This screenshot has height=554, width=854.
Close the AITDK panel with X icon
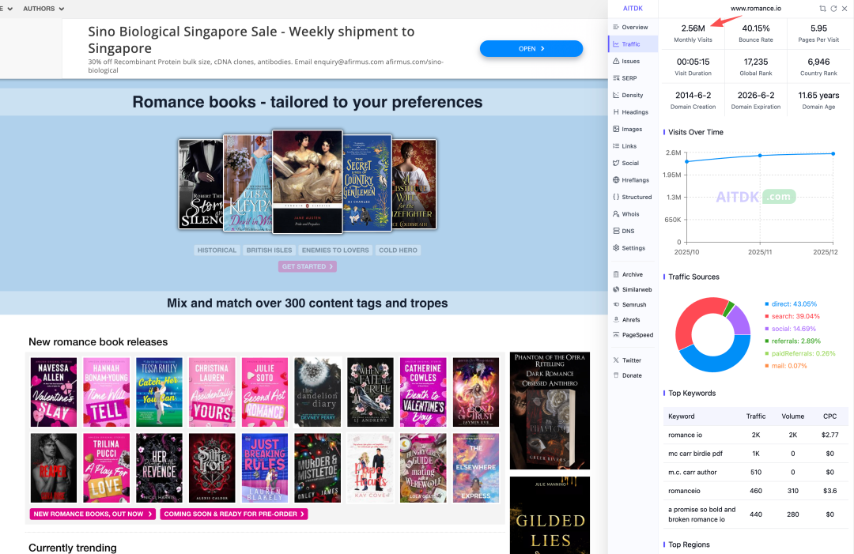pos(845,9)
